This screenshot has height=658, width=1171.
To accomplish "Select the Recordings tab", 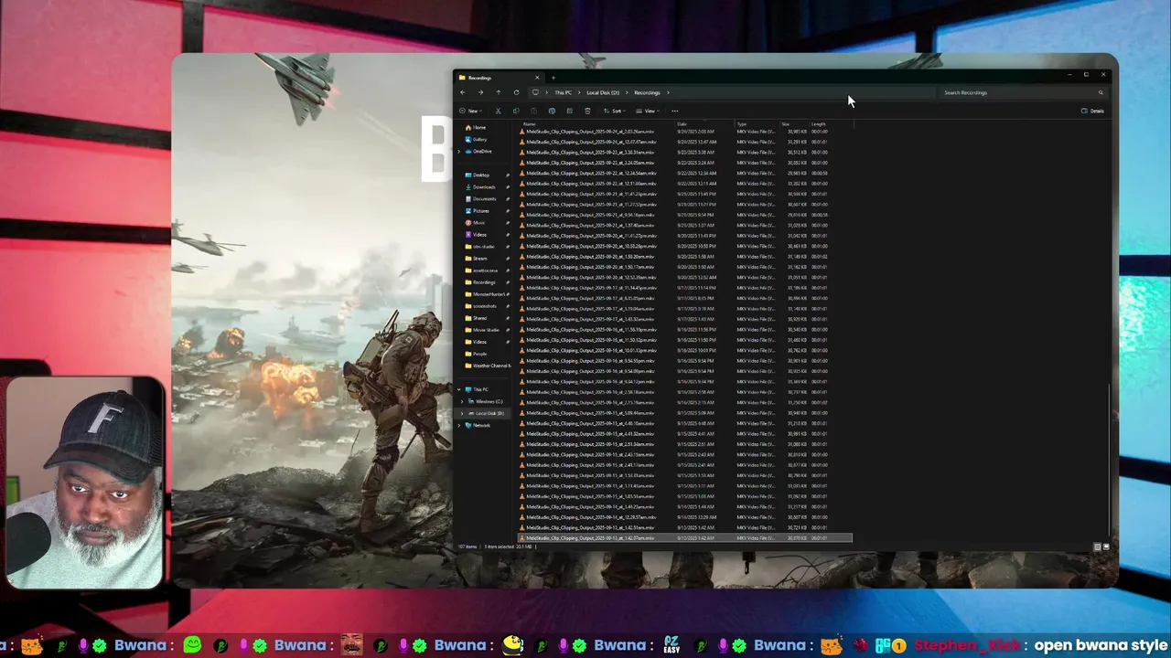I will 499,78.
